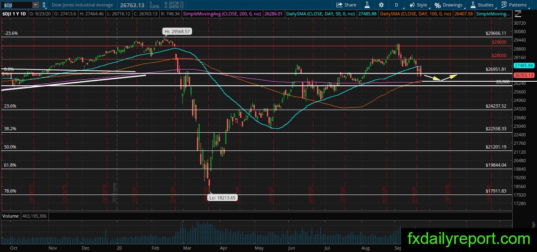This screenshot has width=537, height=252.
Task: Click the 0.0% Fibonacci level label
Action: point(9,69)
